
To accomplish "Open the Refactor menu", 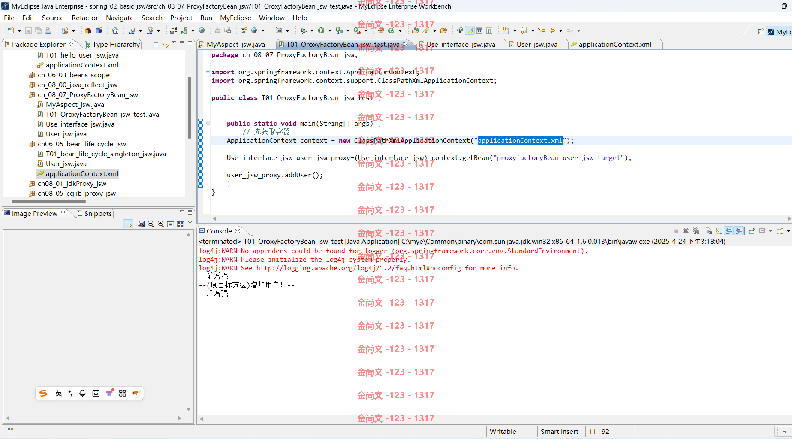I will tap(85, 18).
